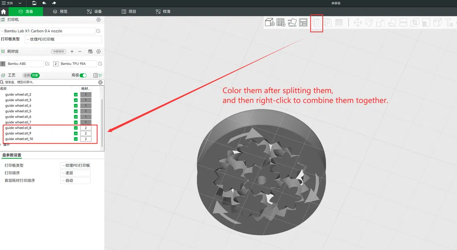Screen dimensions: 457x250
Task: Open the Bambu Lab X1 Carbon printer dropdown
Action: click(48, 31)
